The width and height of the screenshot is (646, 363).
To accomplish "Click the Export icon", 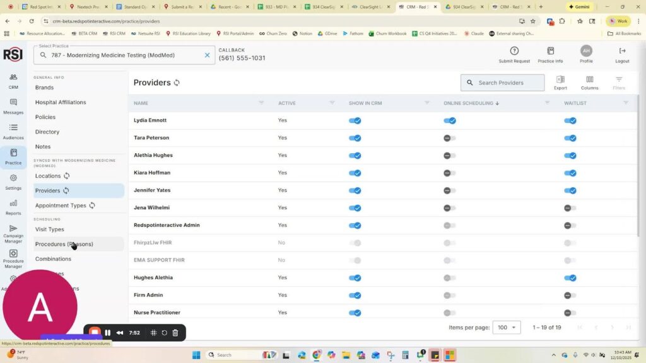I will (x=560, y=79).
